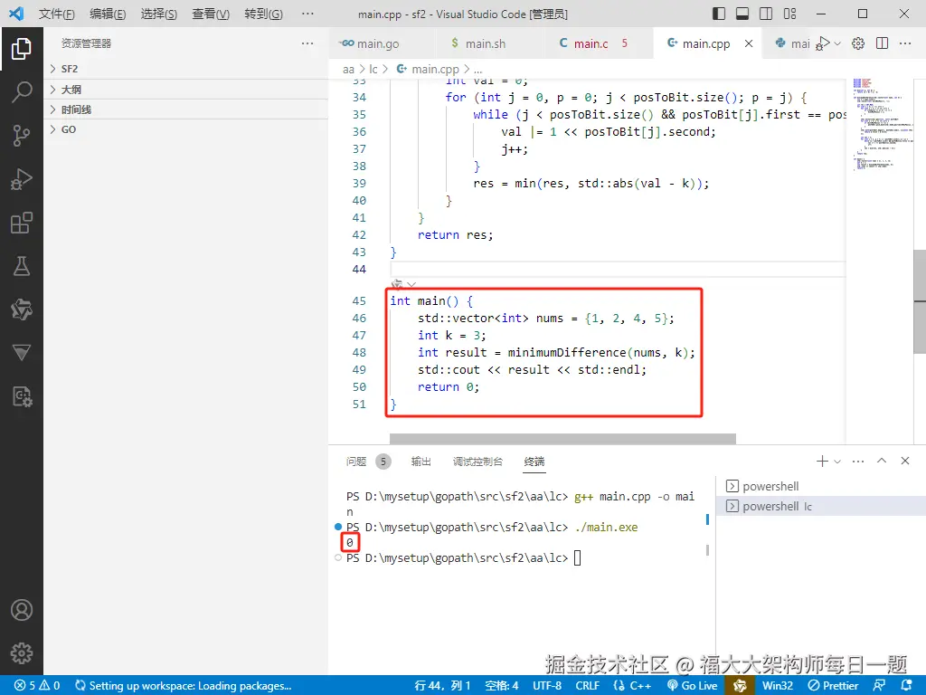Change indentation via 空格: 4
Viewport: 926px width, 695px height.
tap(501, 686)
